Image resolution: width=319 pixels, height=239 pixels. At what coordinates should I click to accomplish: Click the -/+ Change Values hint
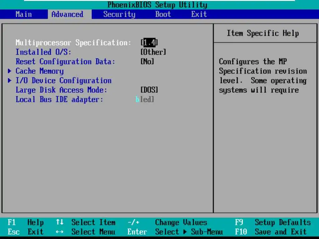[x=167, y=222]
